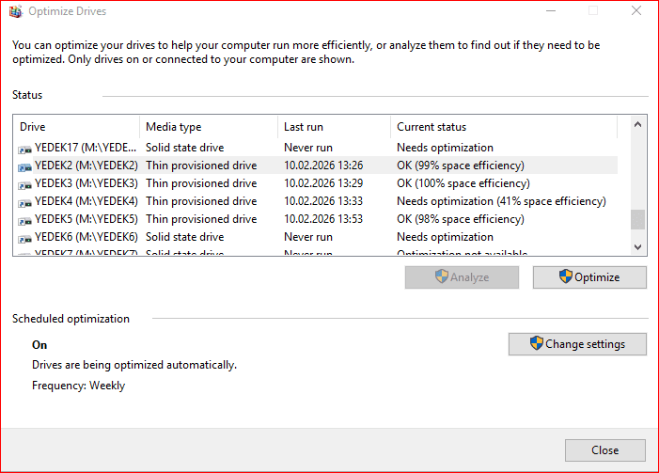Sort by Last run column header
This screenshot has height=473, width=659.
(333, 127)
